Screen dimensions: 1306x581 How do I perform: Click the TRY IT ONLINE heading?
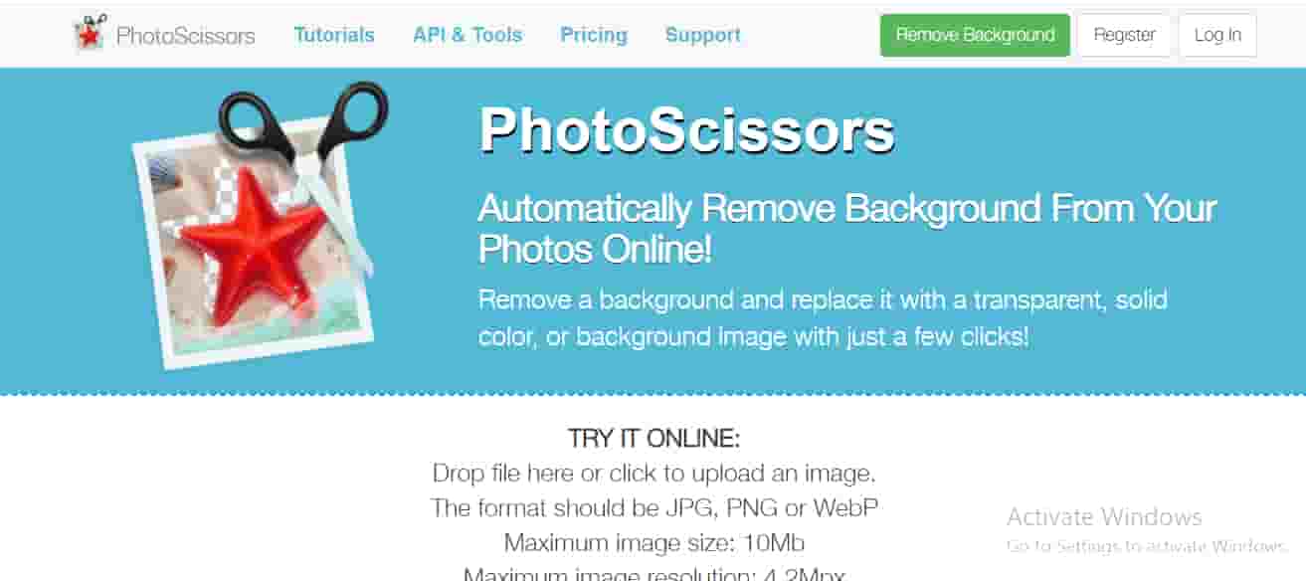tap(653, 439)
